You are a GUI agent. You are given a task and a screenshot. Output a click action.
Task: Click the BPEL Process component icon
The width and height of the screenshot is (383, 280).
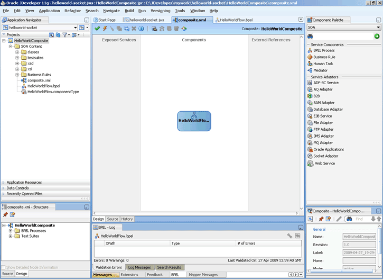pyautogui.click(x=310, y=50)
